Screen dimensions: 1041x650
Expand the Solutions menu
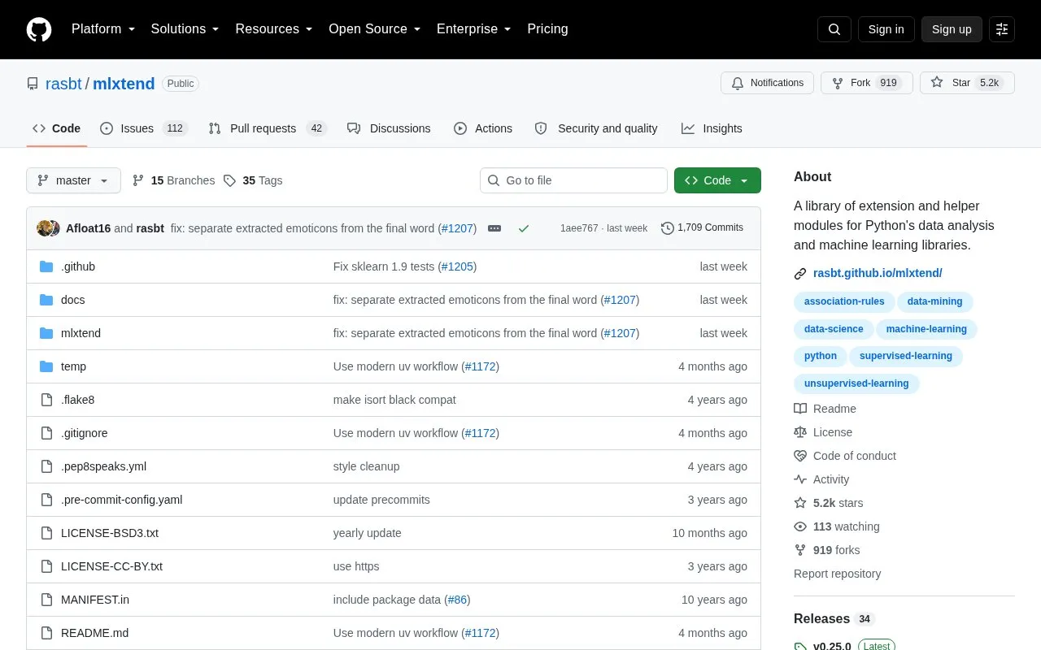pos(185,29)
